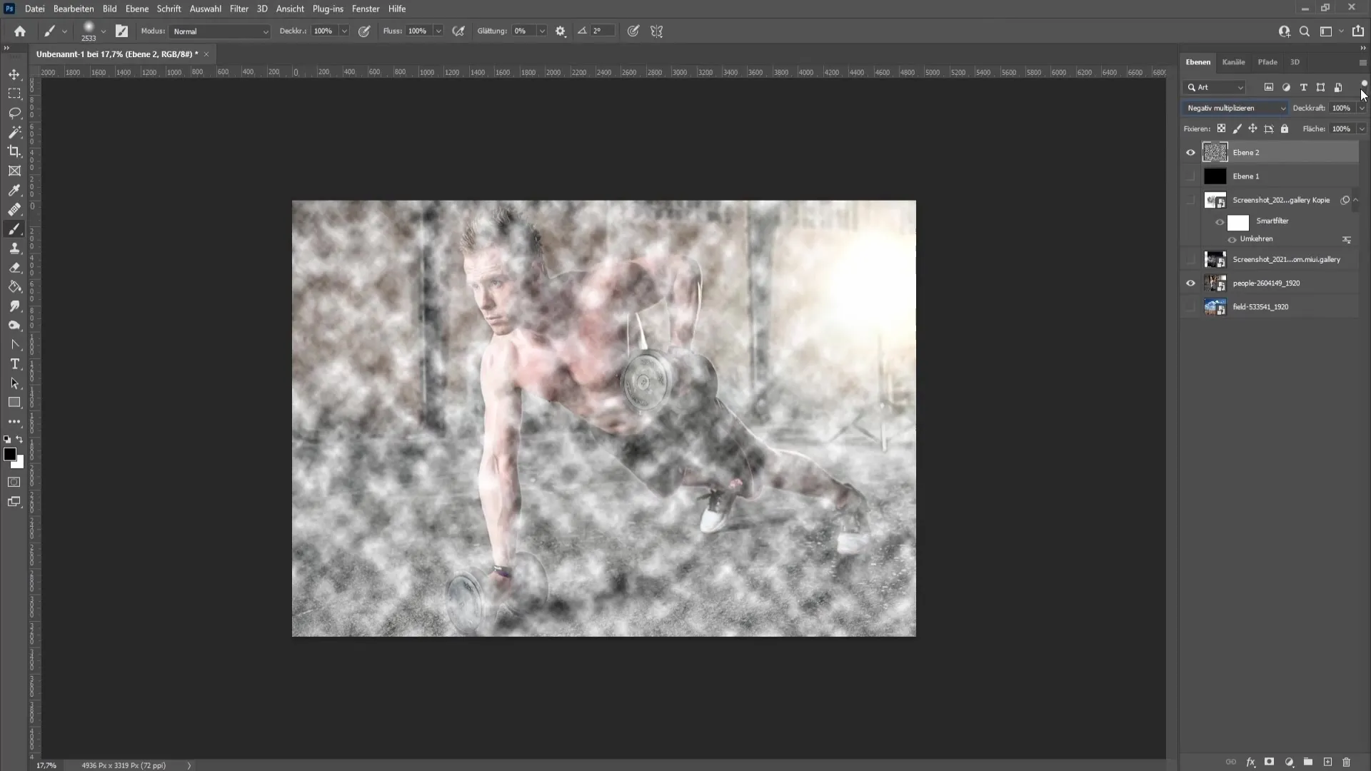Image resolution: width=1371 pixels, height=771 pixels.
Task: Toggle visibility of Screenshot_2021 layer
Action: pos(1189,260)
